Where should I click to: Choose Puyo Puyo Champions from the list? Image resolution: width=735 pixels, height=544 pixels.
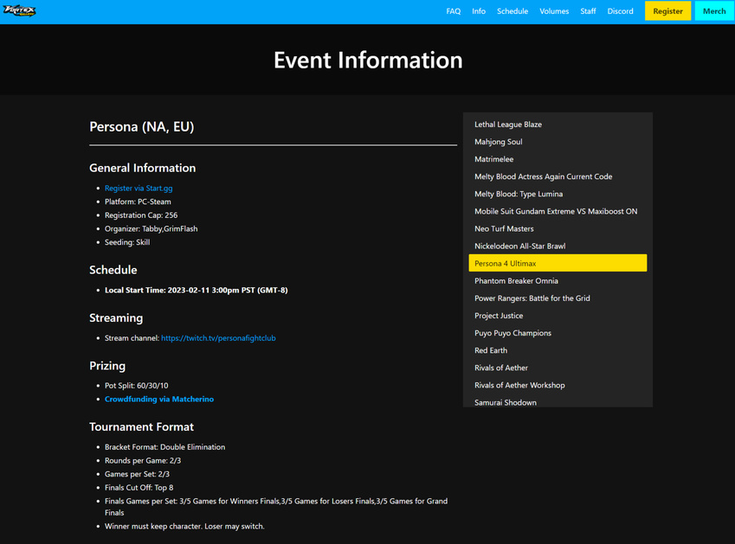tap(513, 333)
